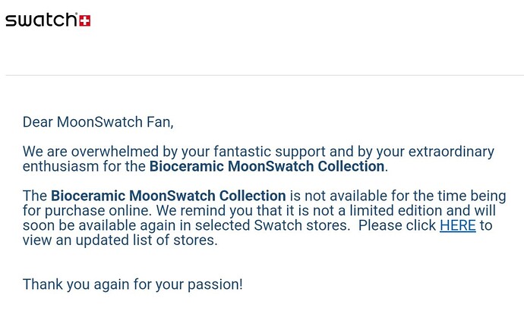Image resolution: width=524 pixels, height=311 pixels.
Task: Open the HERE link for store list
Action: point(457,225)
